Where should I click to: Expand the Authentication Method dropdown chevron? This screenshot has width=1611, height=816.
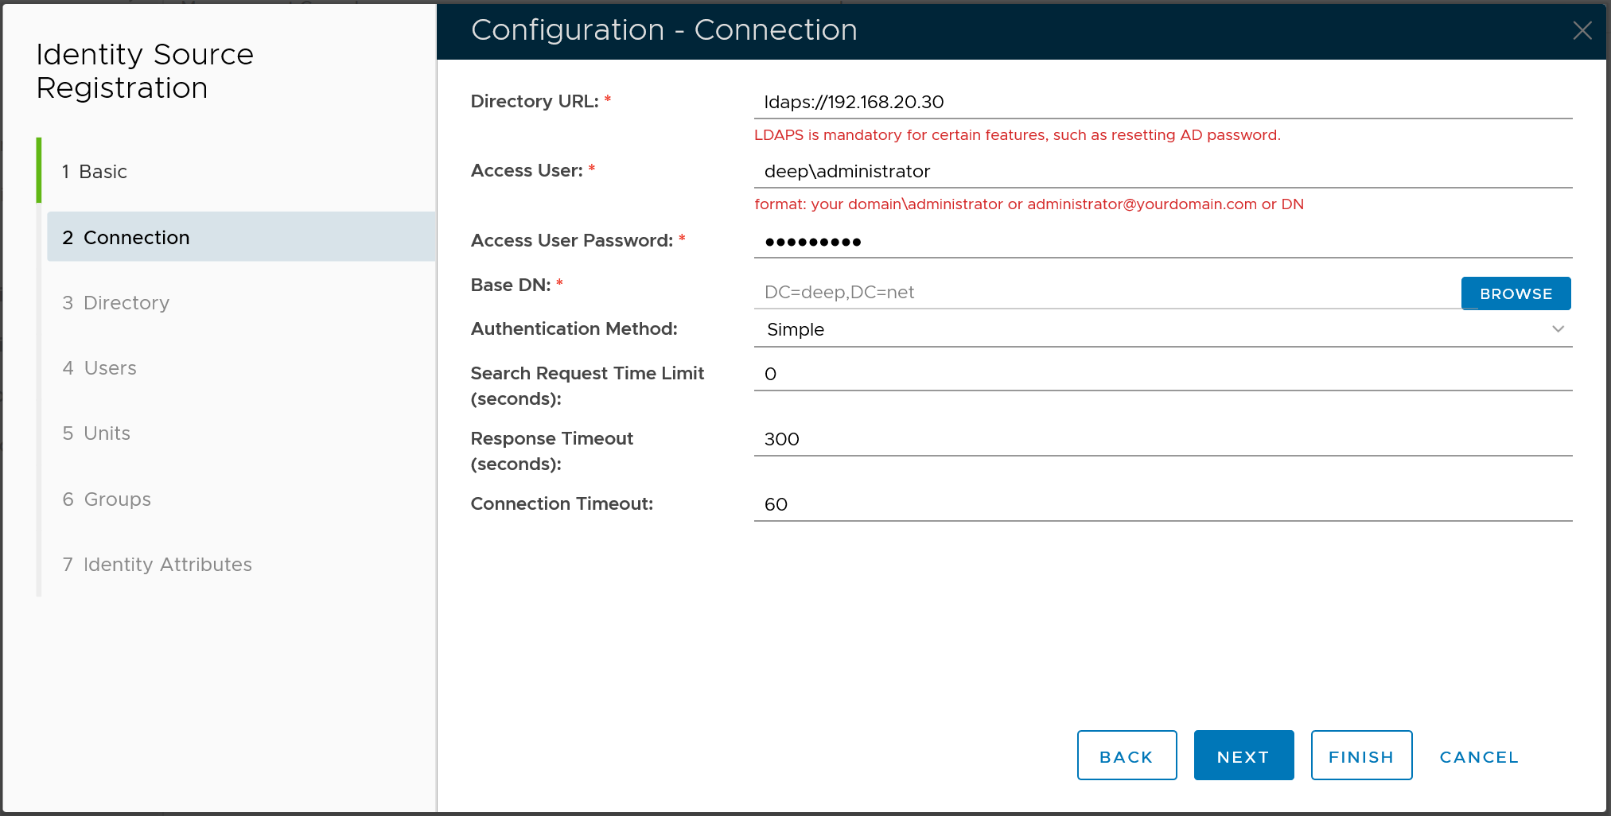click(x=1558, y=329)
